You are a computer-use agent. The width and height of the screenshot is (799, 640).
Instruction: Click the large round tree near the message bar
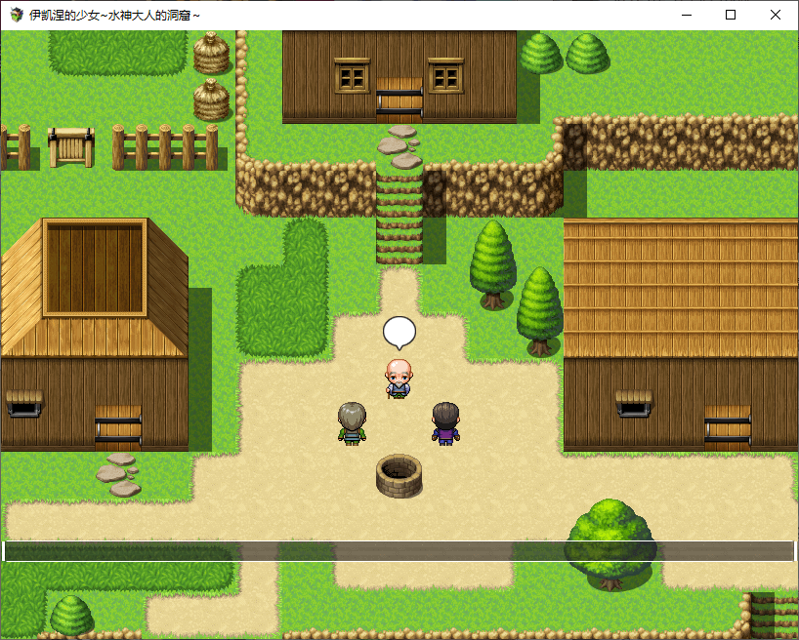[610, 540]
